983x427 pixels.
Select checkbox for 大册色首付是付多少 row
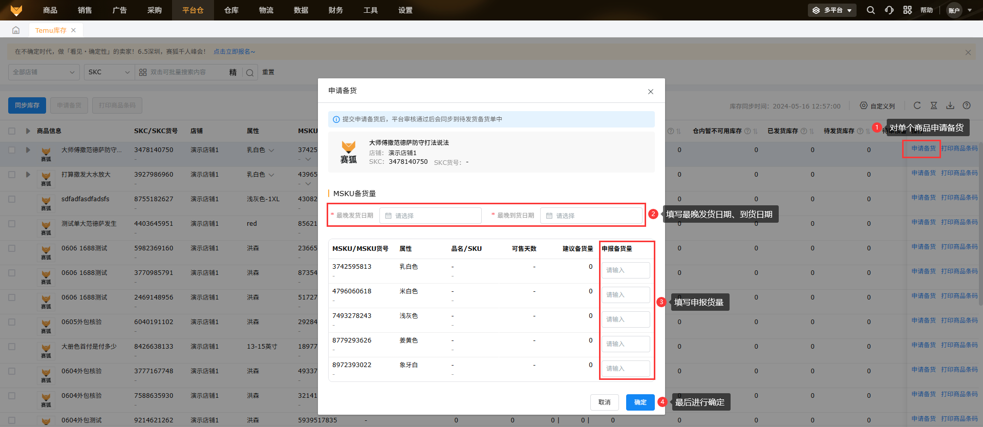point(12,347)
